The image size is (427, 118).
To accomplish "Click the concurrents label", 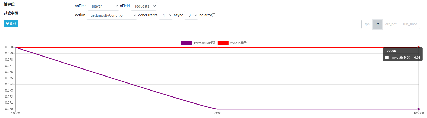I will click(x=148, y=15).
